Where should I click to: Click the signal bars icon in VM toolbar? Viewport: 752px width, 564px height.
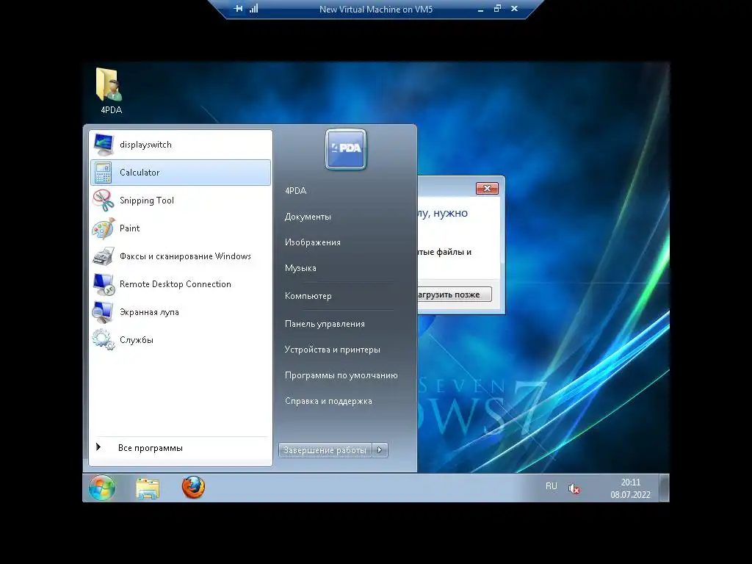(253, 9)
